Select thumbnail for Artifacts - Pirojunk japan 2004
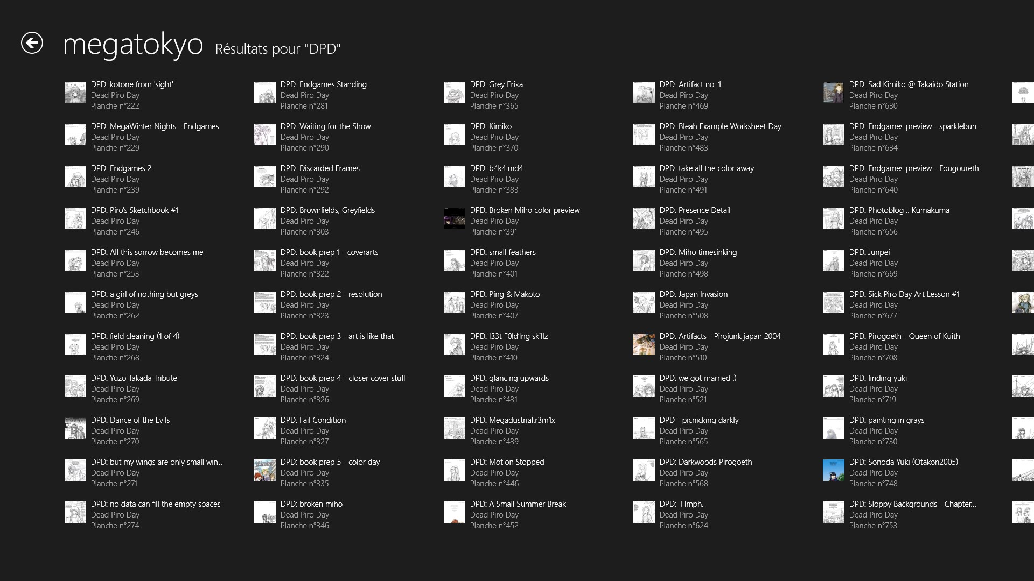 (x=644, y=345)
